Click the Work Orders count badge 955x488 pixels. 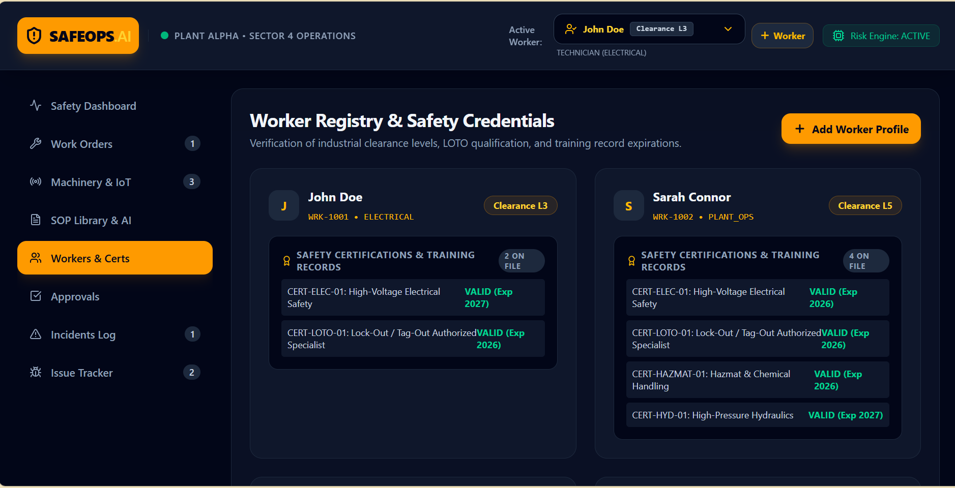192,143
